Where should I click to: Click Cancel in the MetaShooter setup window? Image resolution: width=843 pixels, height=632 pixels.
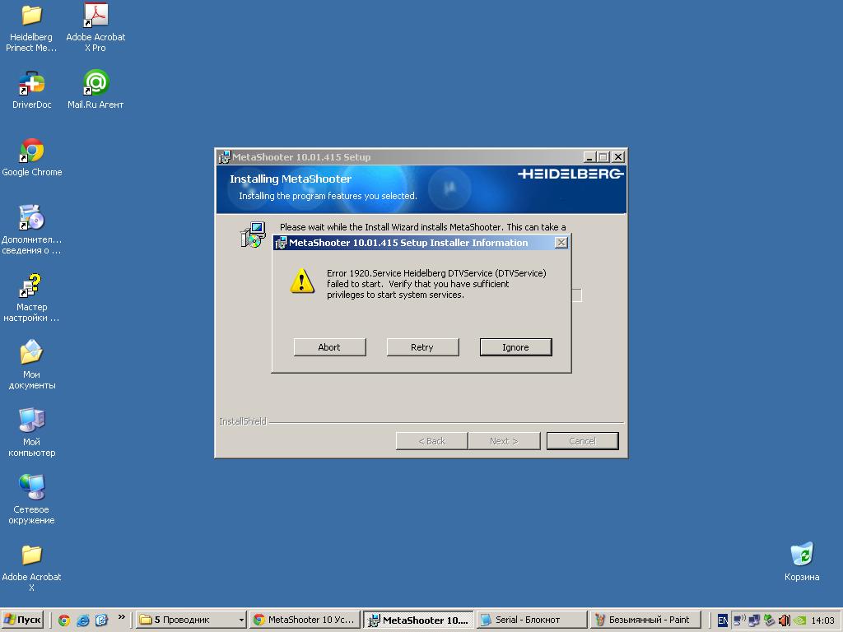(582, 441)
